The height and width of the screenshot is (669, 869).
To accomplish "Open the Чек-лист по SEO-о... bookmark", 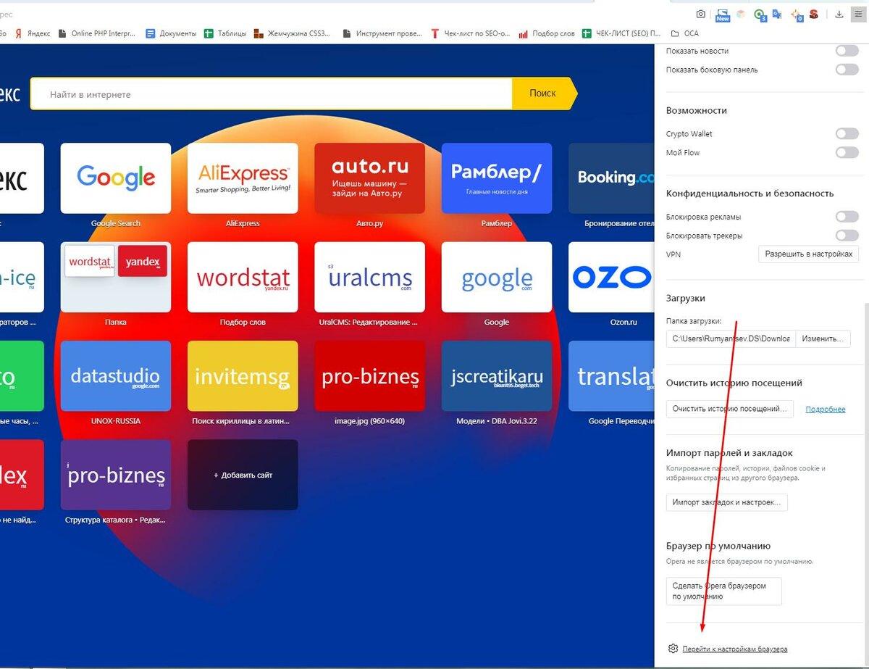I will pos(471,33).
